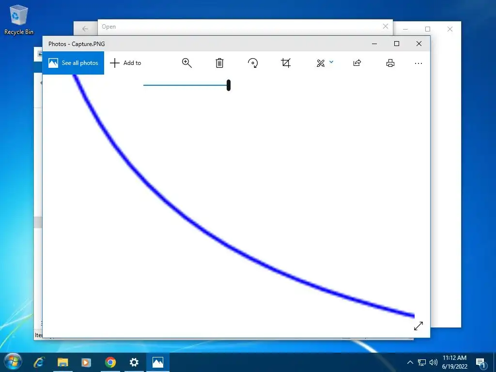496x372 pixels.
Task: Expand the Edit & Create dropdown chevron
Action: click(x=331, y=62)
